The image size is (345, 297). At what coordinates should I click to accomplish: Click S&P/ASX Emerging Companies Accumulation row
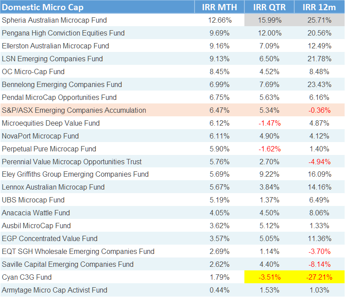point(173,110)
